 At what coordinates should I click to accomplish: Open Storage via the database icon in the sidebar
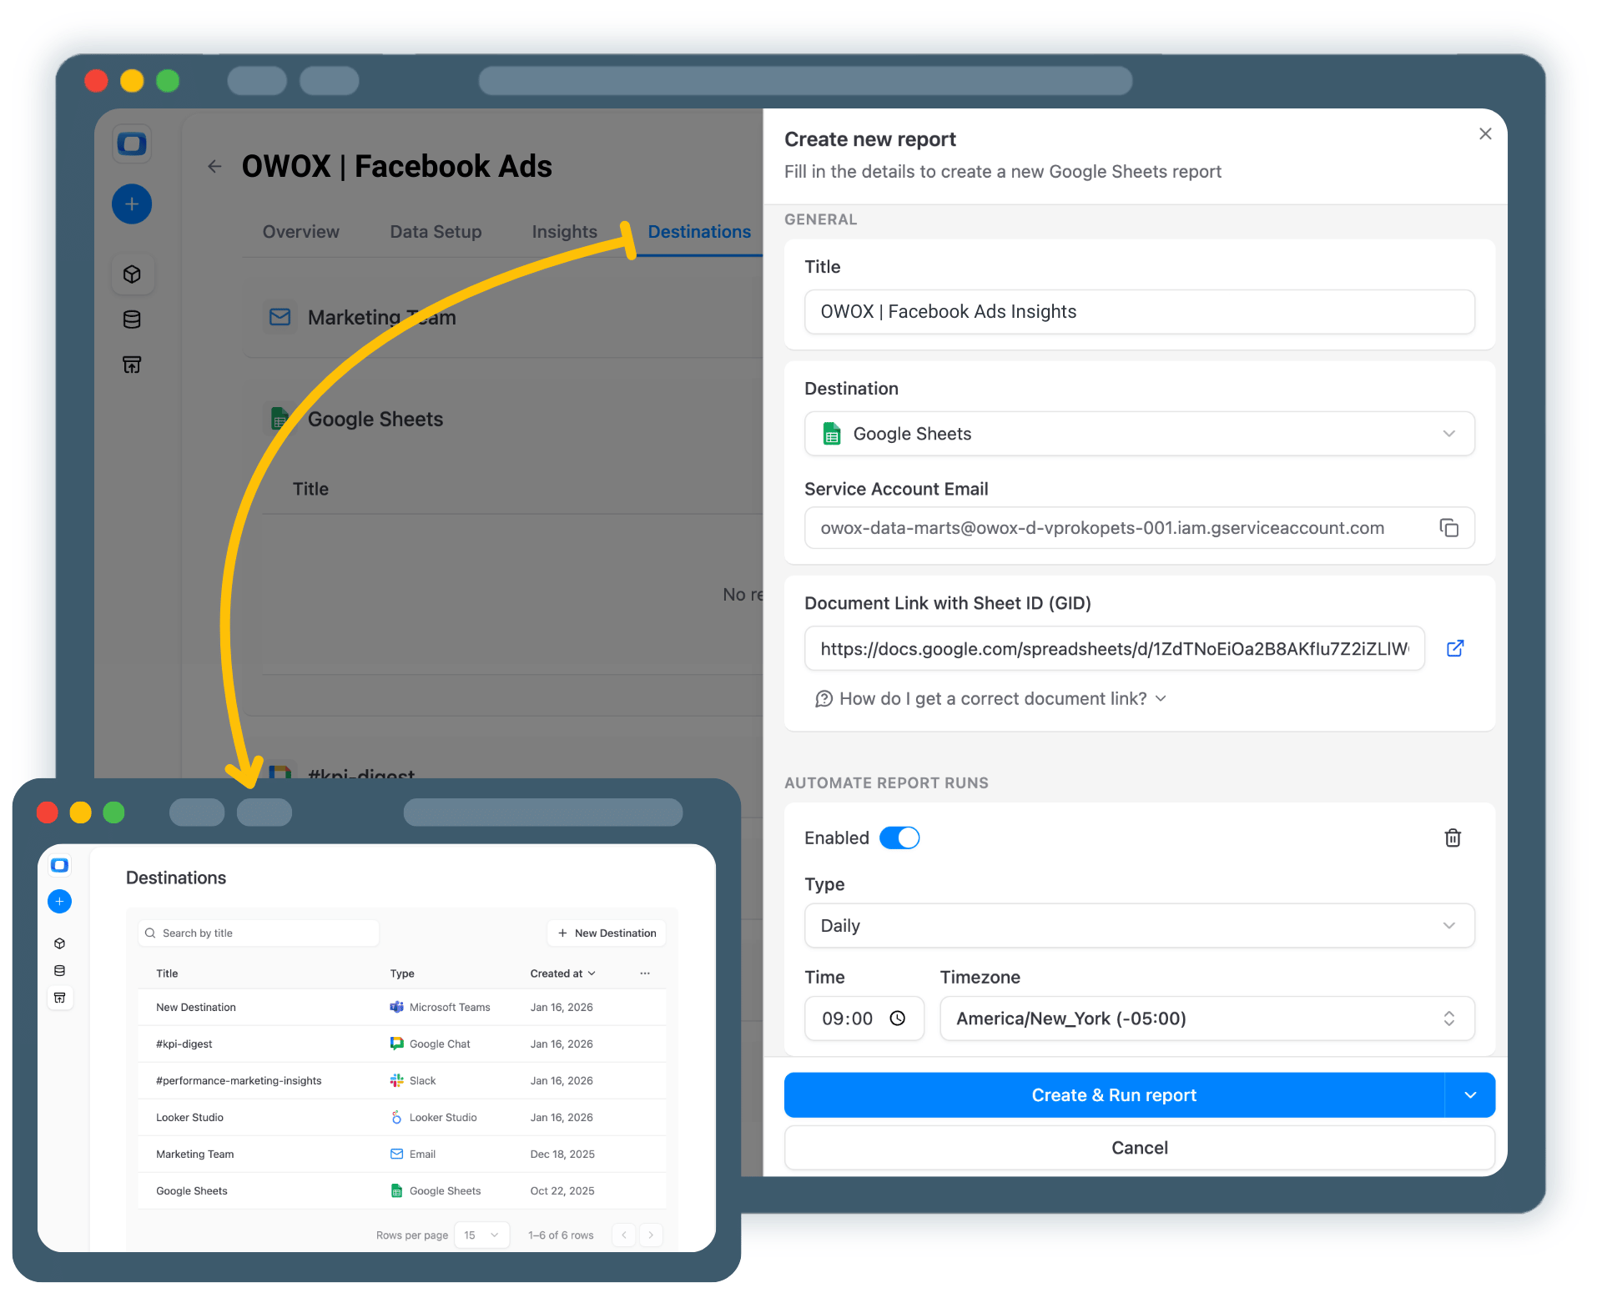[132, 319]
